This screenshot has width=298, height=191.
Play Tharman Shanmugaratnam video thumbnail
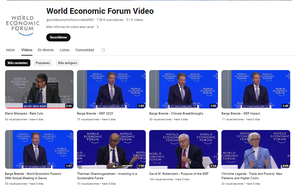pyautogui.click(x=111, y=149)
